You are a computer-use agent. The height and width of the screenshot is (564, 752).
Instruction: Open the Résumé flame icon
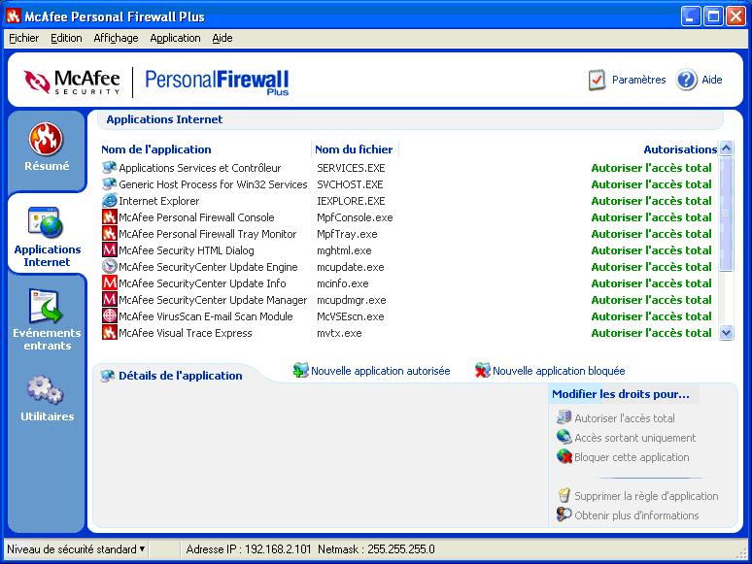[46, 139]
